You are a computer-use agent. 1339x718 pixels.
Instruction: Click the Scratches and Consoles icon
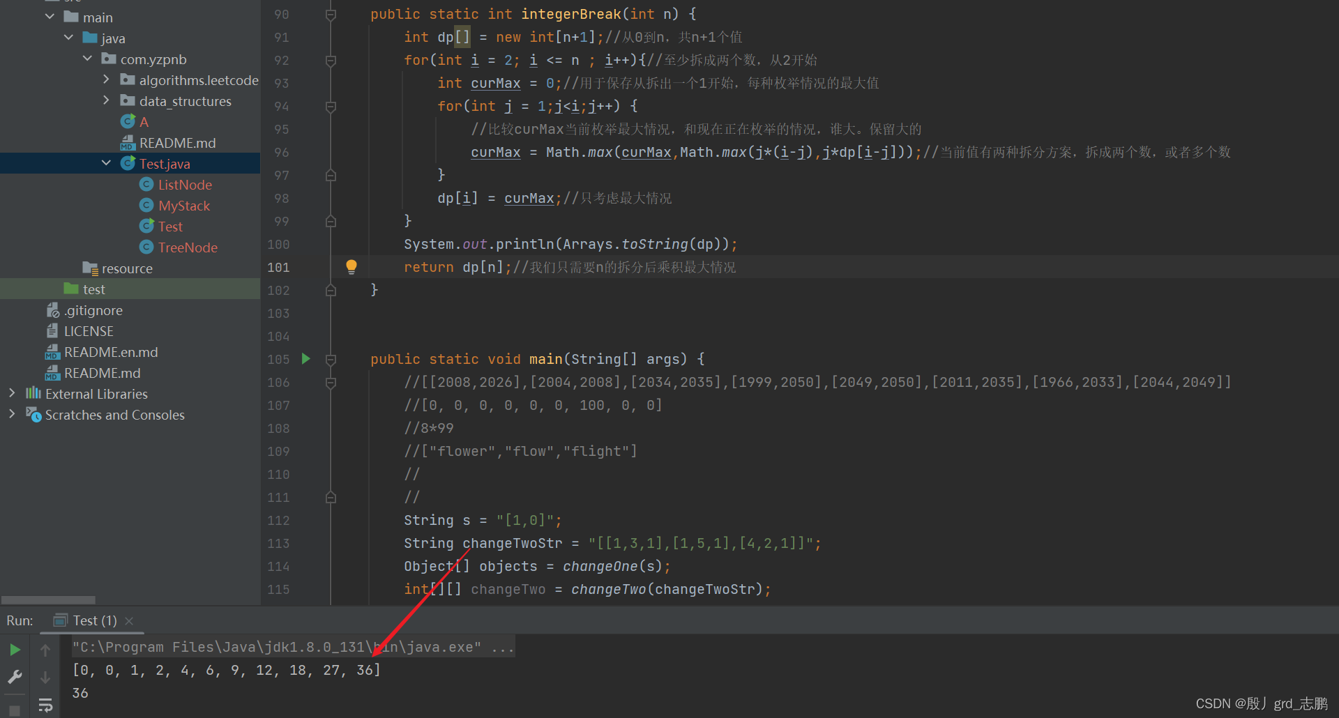[x=33, y=414]
